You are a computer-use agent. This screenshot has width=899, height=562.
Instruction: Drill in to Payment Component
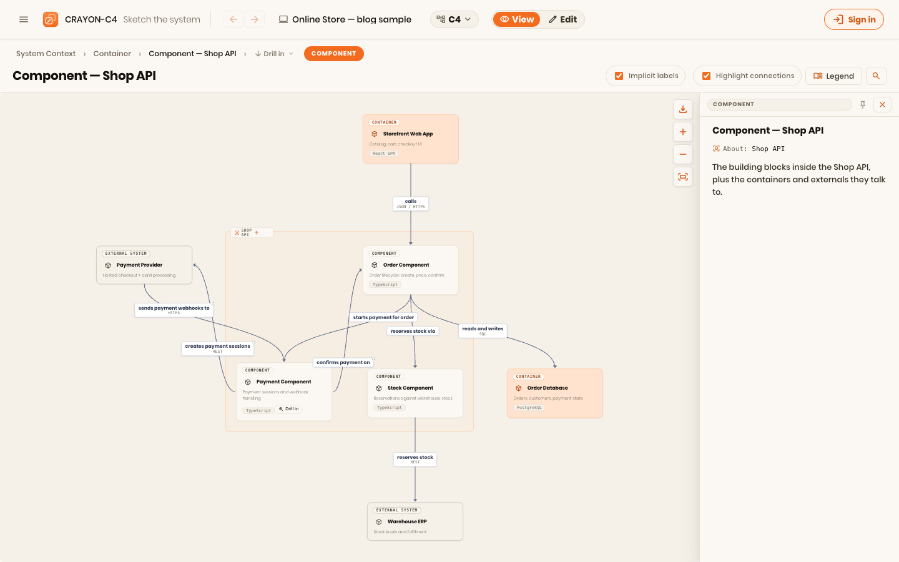(x=288, y=409)
